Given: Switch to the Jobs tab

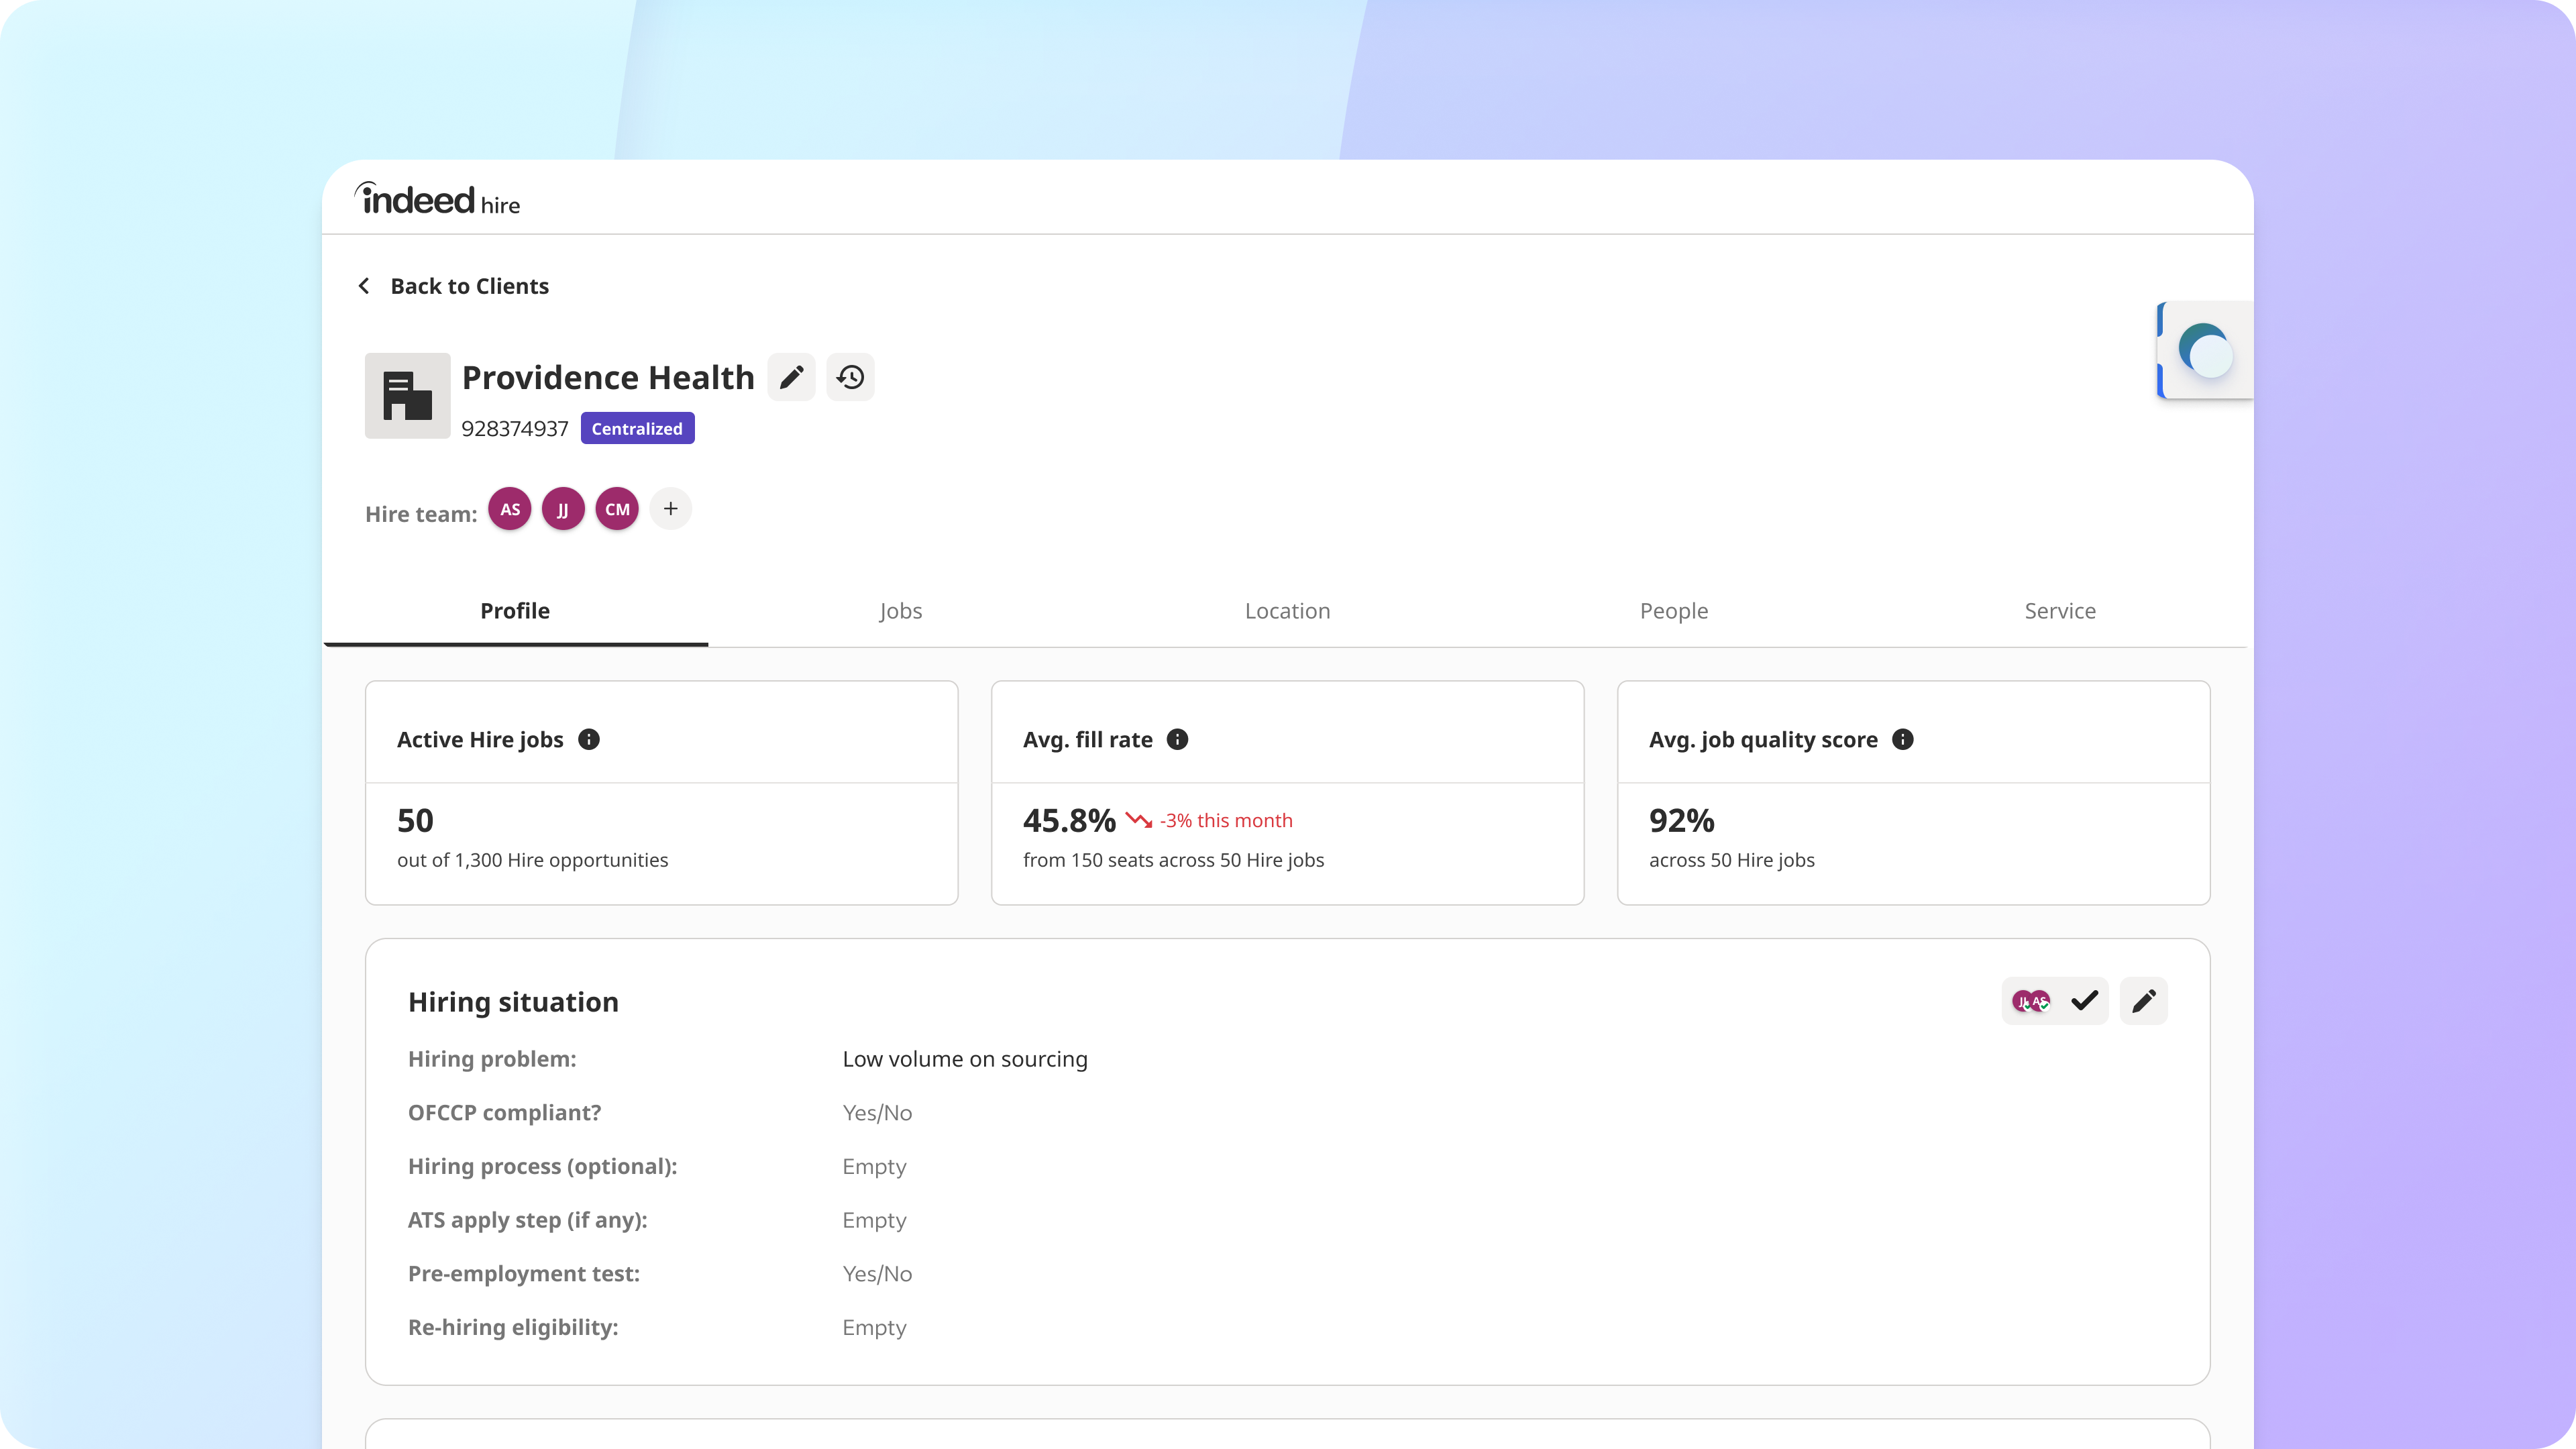Looking at the screenshot, I should click(901, 611).
